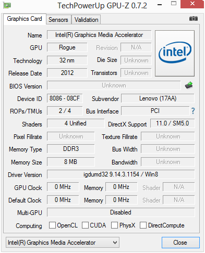Check the PhysX checkbox

(x=114, y=225)
